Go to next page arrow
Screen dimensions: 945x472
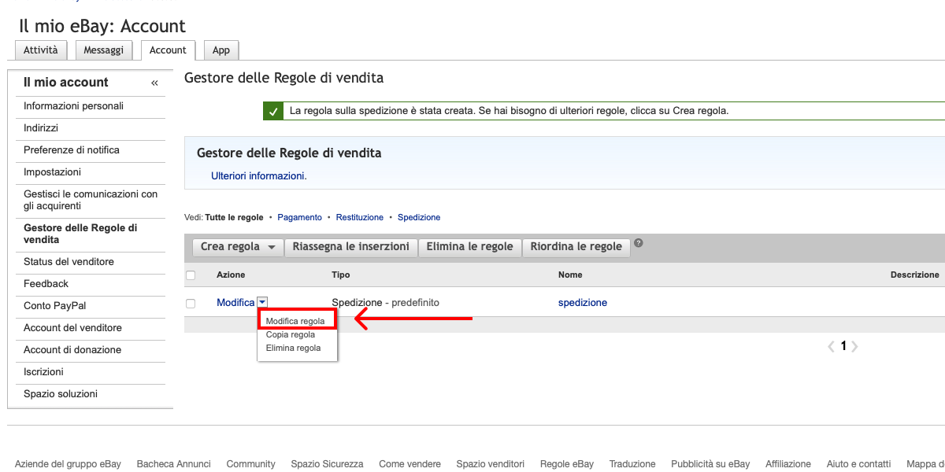point(855,346)
